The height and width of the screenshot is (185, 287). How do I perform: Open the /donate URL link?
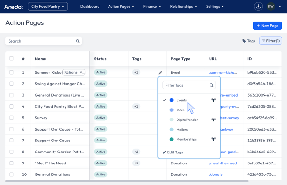click(x=216, y=174)
